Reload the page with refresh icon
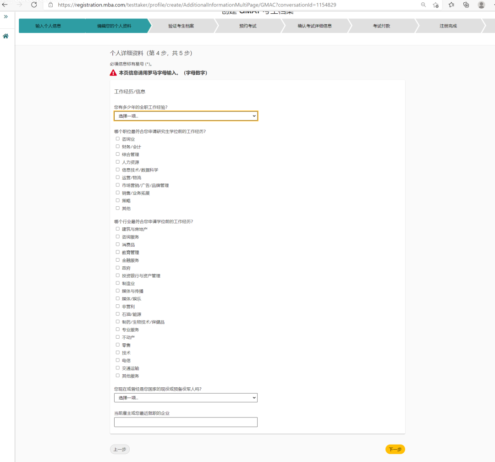 point(34,5)
